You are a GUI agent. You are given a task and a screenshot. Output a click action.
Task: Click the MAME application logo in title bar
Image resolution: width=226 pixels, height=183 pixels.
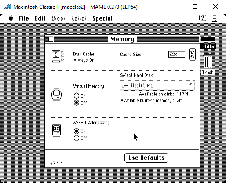pyautogui.click(x=7, y=7)
